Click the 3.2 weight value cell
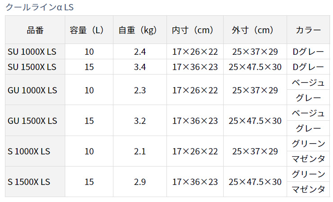The width and height of the screenshot is (333, 202). click(140, 120)
